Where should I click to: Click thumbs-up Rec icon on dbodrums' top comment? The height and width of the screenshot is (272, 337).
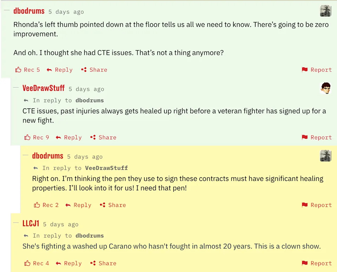18,70
